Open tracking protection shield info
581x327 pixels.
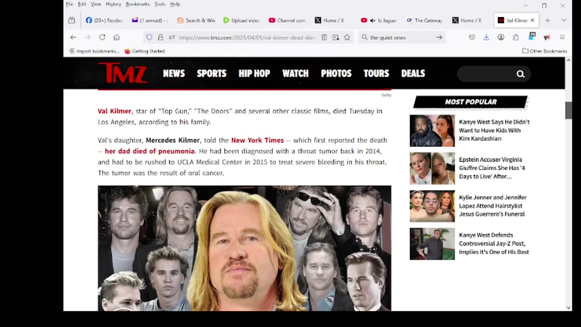click(149, 37)
